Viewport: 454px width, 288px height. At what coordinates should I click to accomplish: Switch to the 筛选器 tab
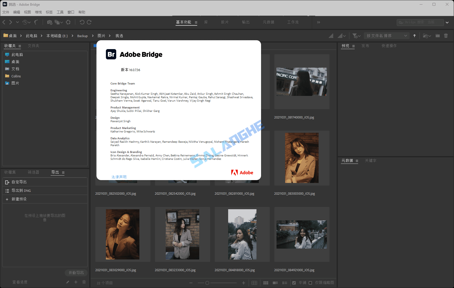[x=33, y=172]
